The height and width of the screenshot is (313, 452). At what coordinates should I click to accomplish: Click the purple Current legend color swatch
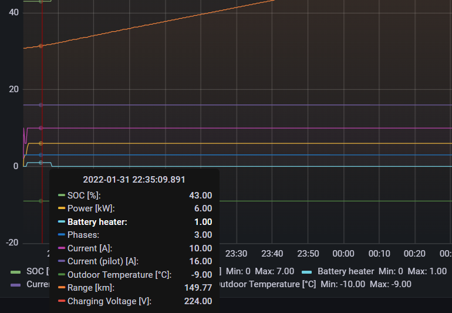(x=16, y=284)
